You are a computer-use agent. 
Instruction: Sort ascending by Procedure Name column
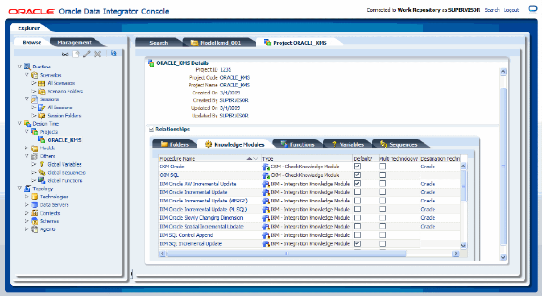tap(249, 159)
